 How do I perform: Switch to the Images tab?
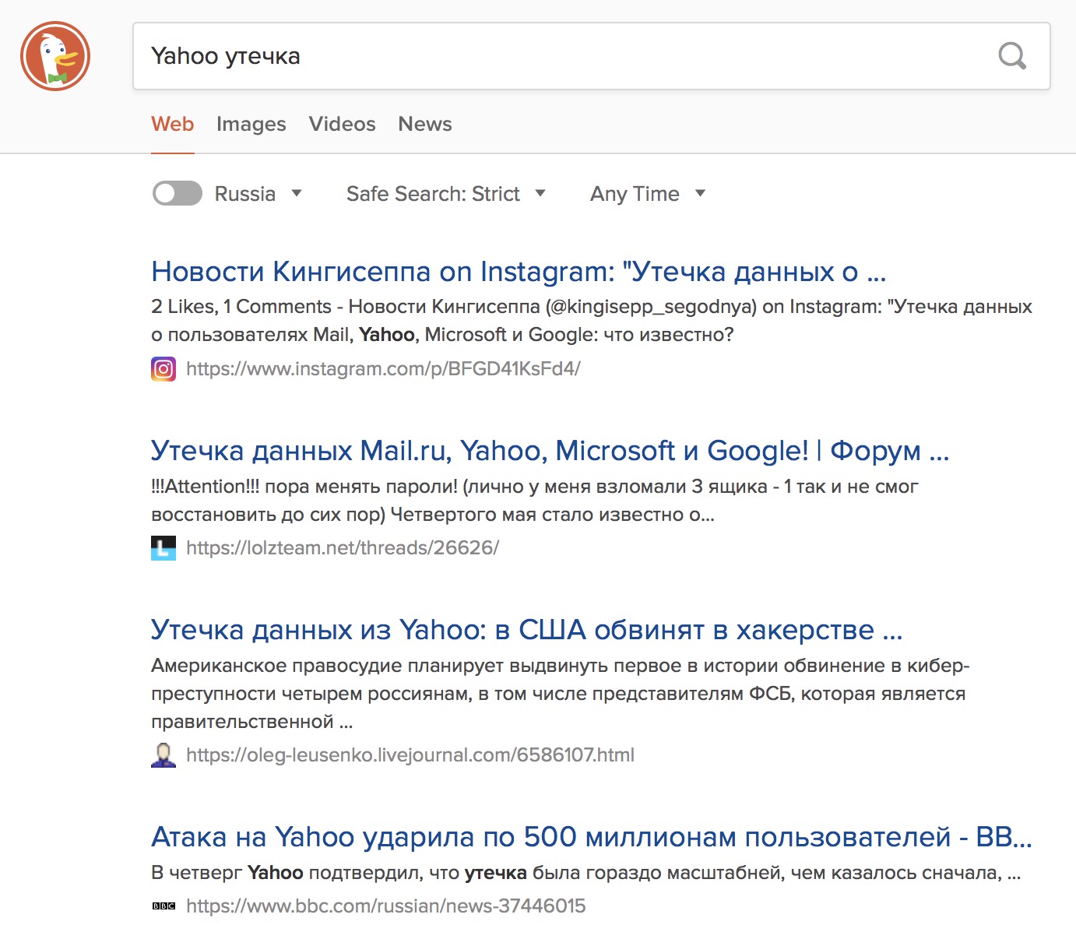click(251, 124)
